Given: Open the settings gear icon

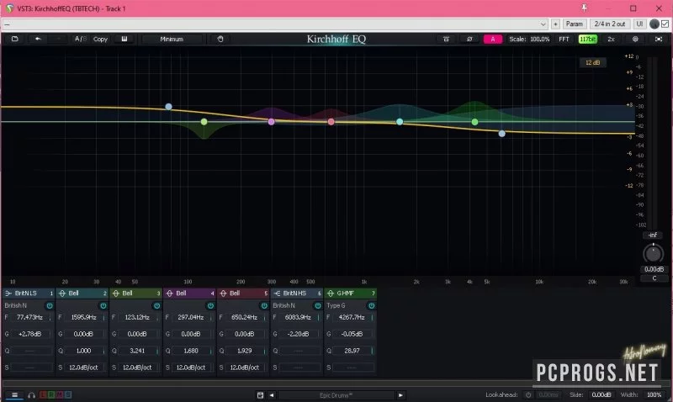Looking at the screenshot, I should (635, 39).
